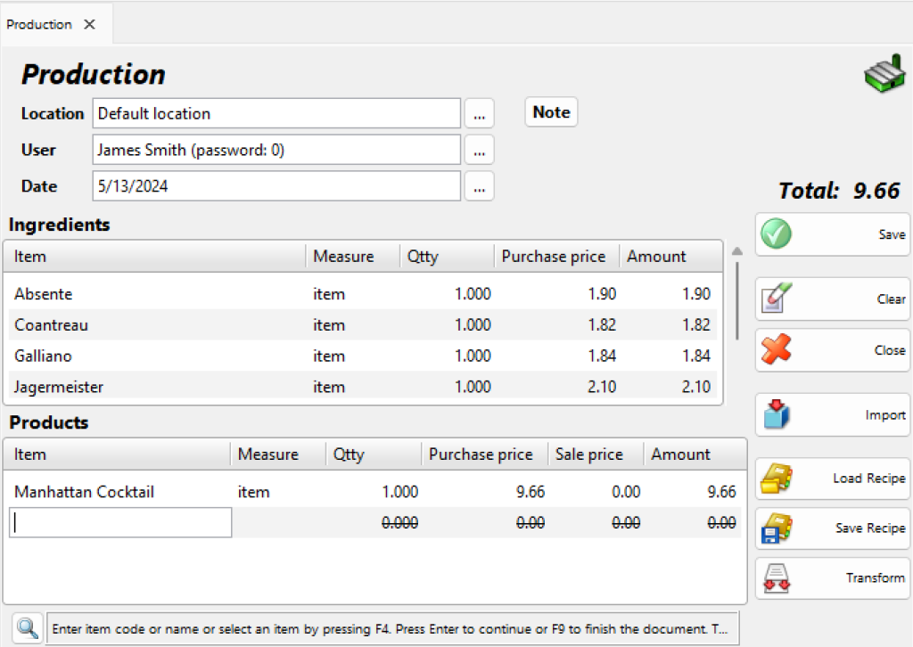Click the Save Recipe disk icon

(x=777, y=528)
